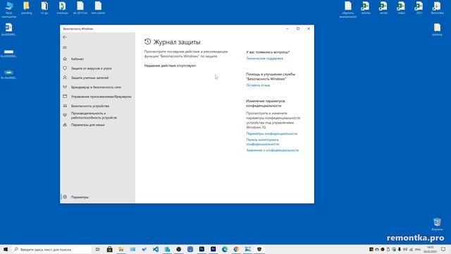Click the Журнал защиты clock icon
This screenshot has width=451, height=254.
point(147,42)
